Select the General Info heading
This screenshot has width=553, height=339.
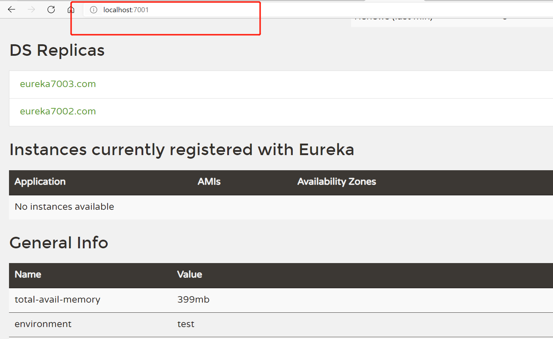[59, 243]
